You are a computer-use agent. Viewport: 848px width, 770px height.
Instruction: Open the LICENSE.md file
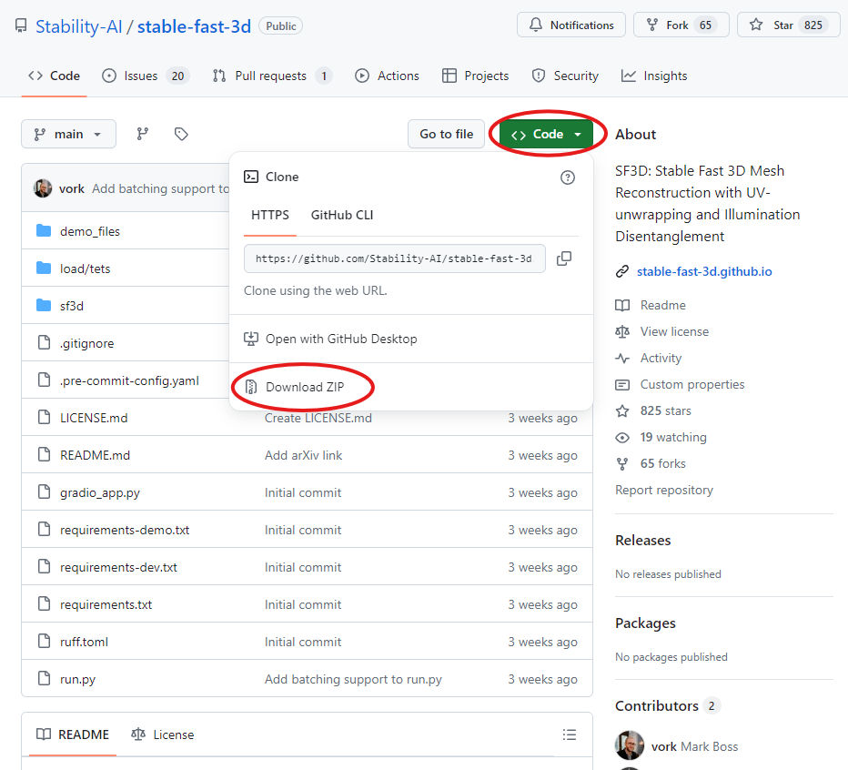(x=94, y=418)
